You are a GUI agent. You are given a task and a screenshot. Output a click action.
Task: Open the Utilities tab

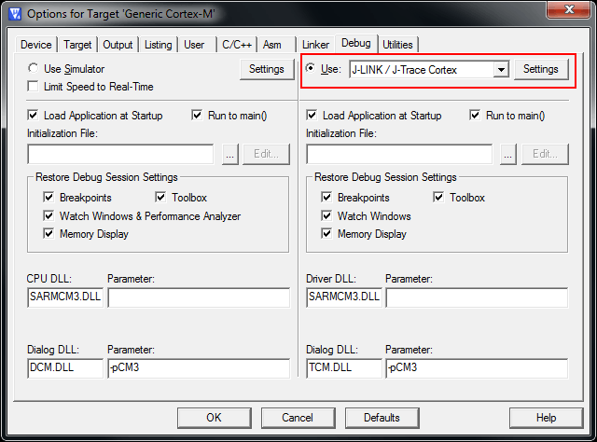[x=397, y=45]
